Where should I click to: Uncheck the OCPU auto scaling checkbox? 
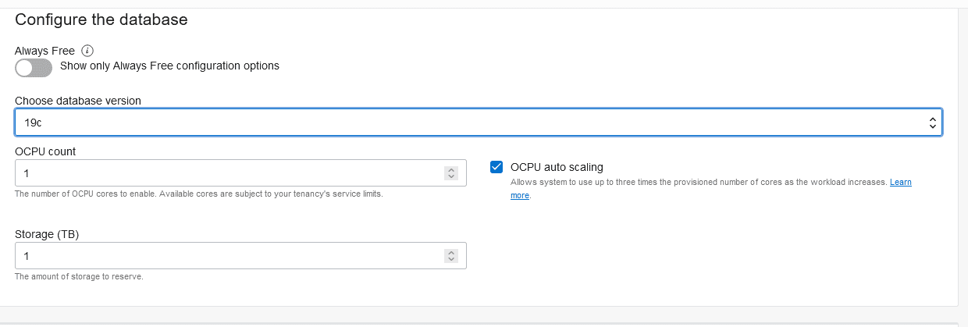click(x=496, y=166)
